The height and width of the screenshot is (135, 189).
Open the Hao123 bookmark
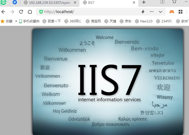144,21
